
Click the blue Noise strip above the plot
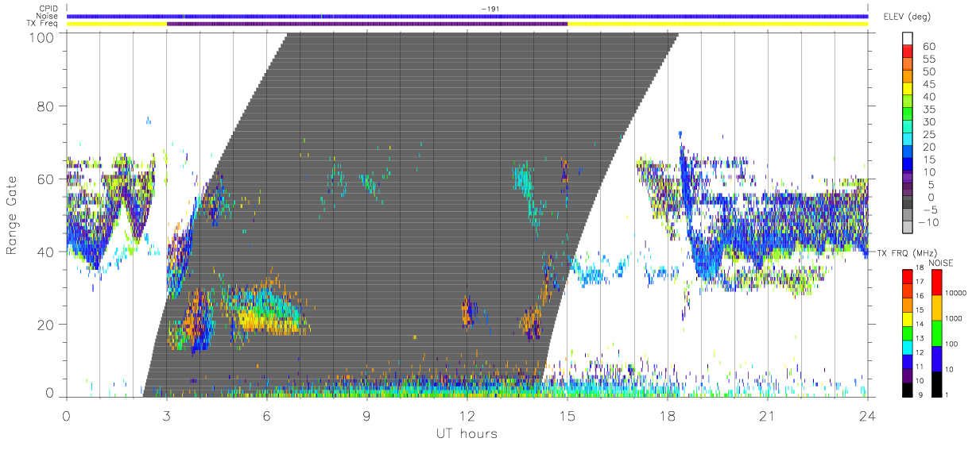coord(467,16)
